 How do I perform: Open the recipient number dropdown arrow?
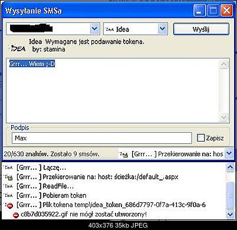[94, 29]
